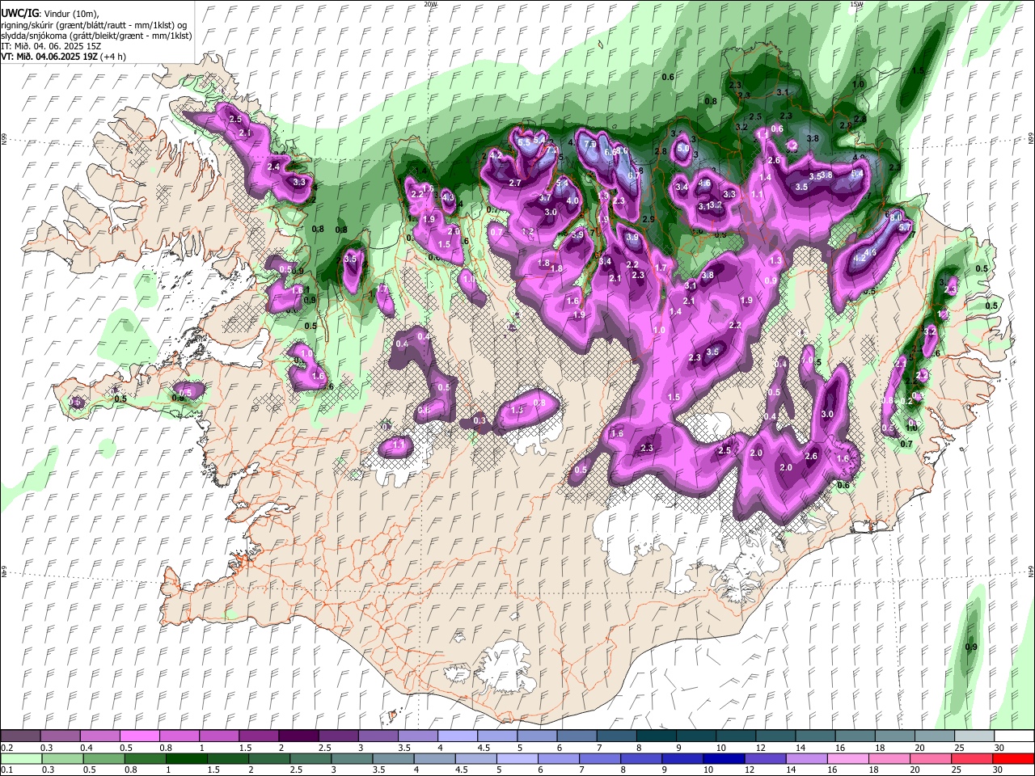Image resolution: width=1035 pixels, height=776 pixels.
Task: Click the '20W' longitude label on the top edge
Action: 430,4
